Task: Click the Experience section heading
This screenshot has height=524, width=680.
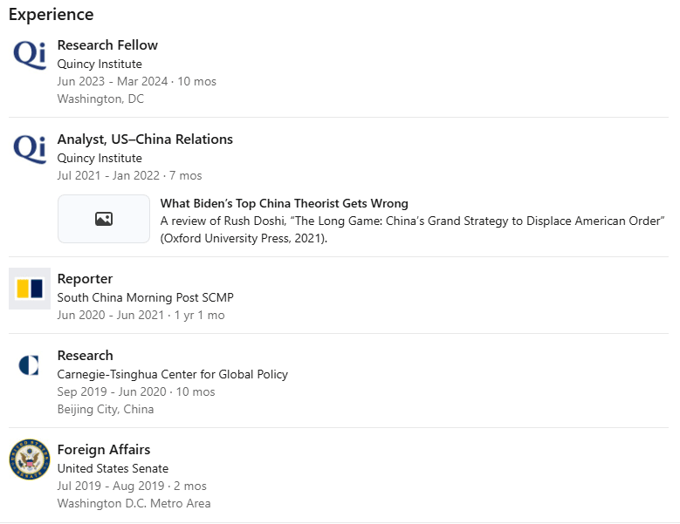Action: click(x=51, y=15)
